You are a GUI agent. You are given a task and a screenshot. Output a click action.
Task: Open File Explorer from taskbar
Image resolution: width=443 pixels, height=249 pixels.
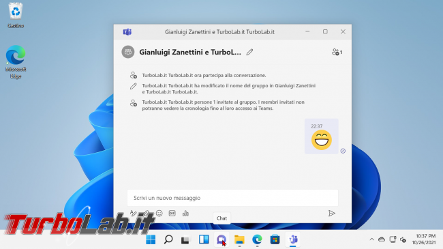click(239, 239)
